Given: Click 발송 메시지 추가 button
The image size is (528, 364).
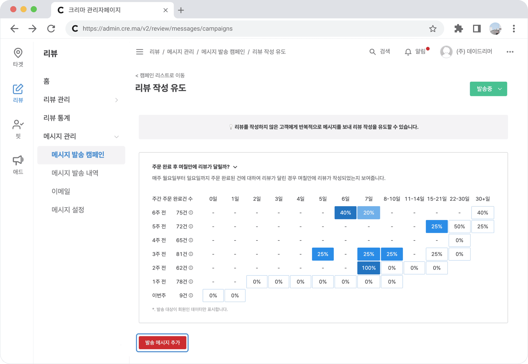Looking at the screenshot, I should 162,343.
